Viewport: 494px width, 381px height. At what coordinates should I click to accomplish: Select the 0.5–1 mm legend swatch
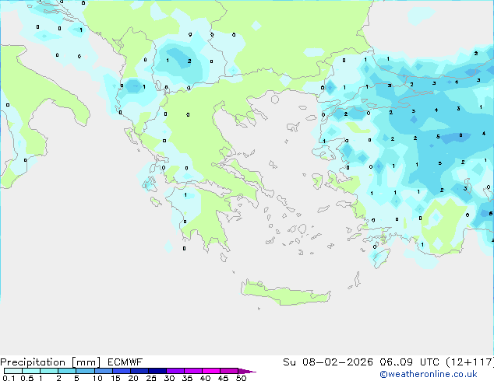click(31, 371)
